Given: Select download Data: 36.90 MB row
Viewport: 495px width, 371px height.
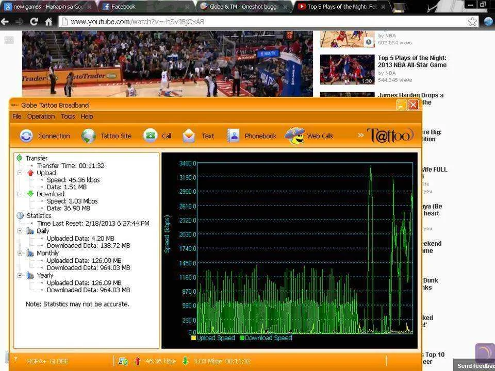Looking at the screenshot, I should click(69, 208).
